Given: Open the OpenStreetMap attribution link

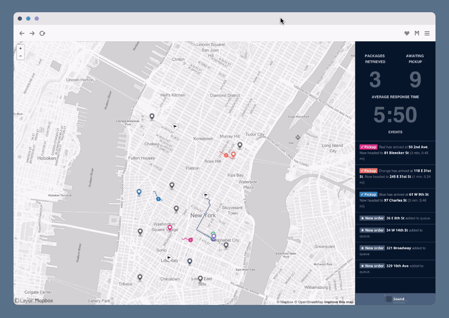Looking at the screenshot, I should [309, 302].
